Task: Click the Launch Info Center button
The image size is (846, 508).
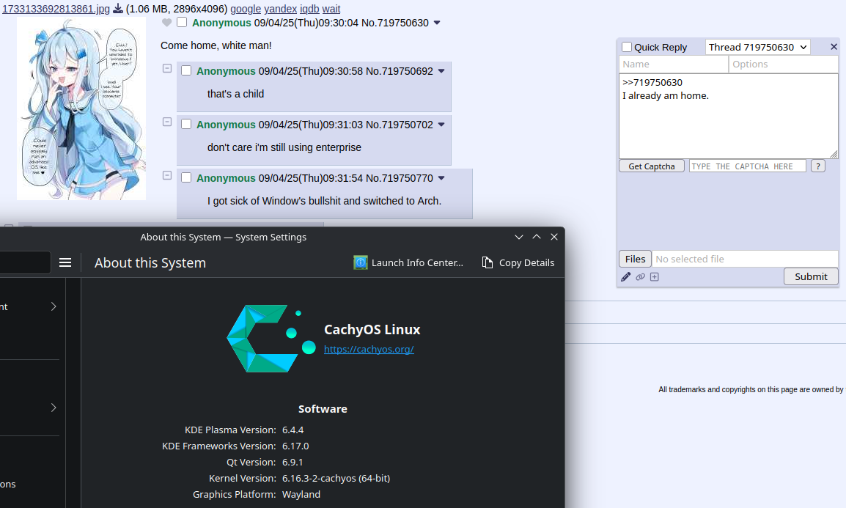Action: (x=408, y=262)
